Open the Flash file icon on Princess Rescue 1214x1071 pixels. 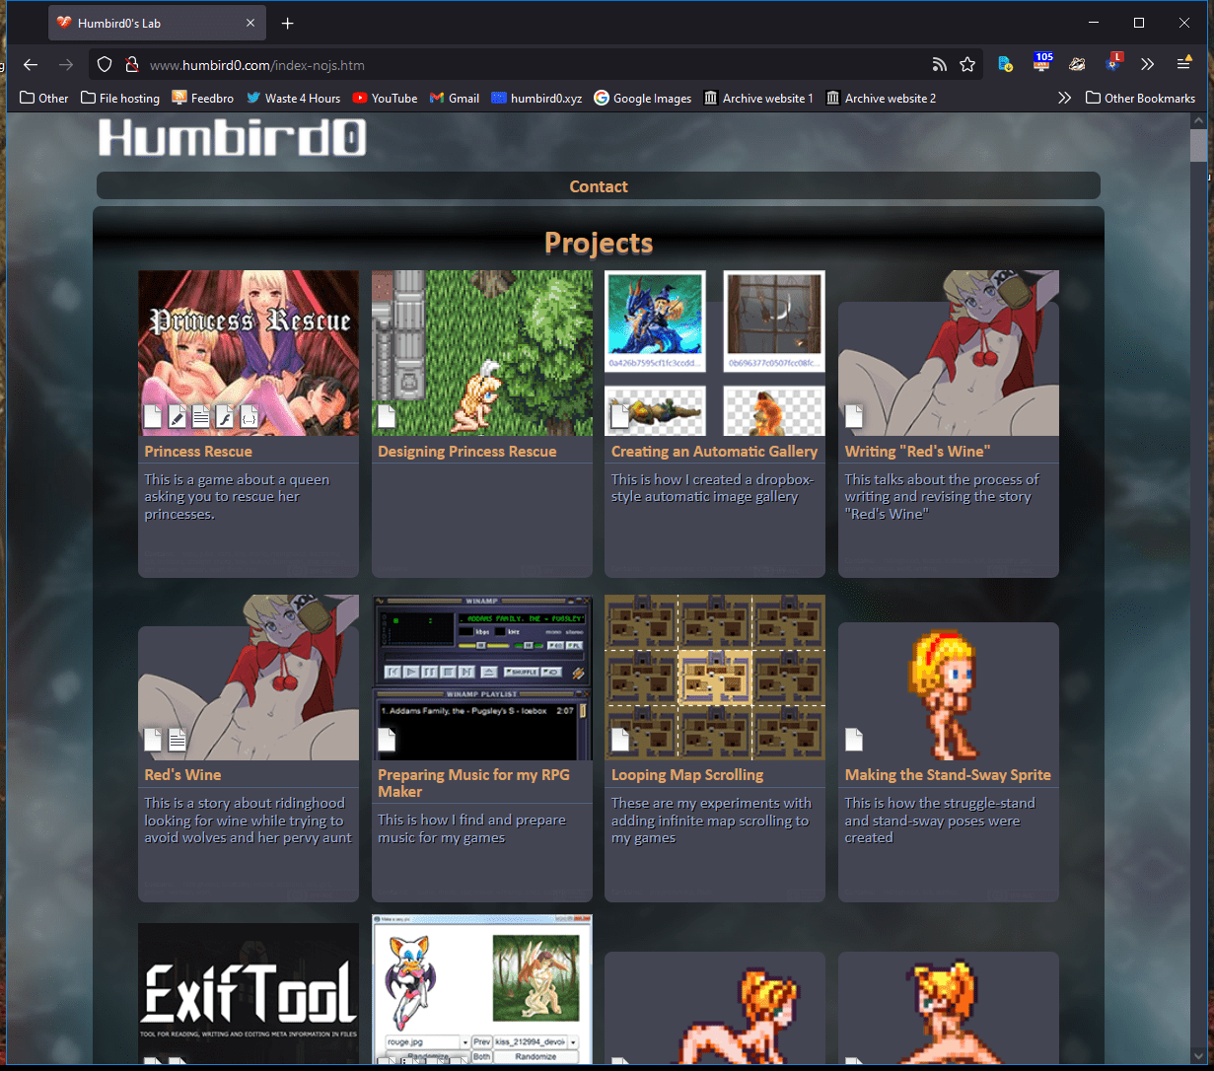225,416
